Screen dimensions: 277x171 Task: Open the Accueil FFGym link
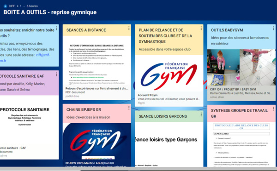[x=148, y=95]
